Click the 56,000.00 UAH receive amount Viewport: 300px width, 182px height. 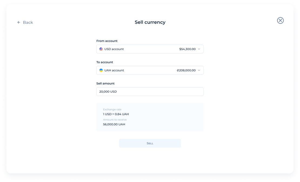[114, 124]
